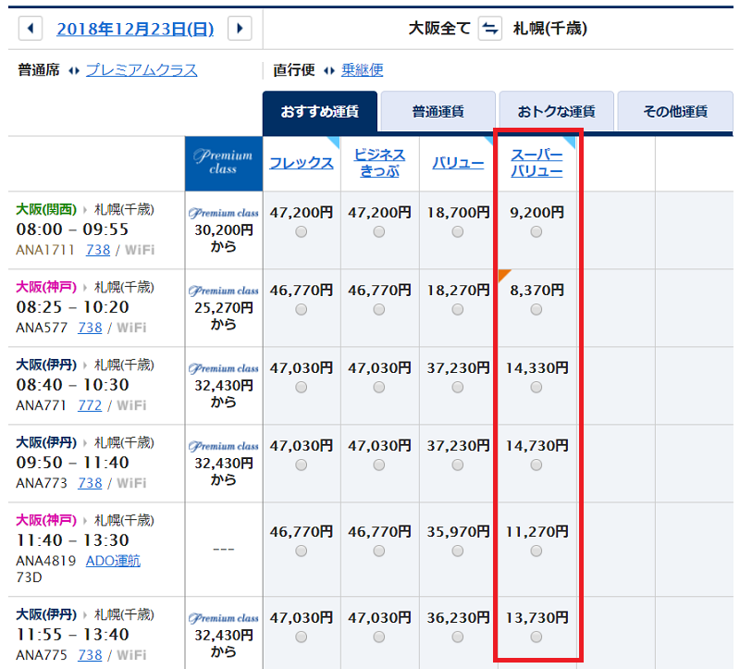Select 35,970円 fare for ANA4819
This screenshot has width=740, height=669.
coord(457,551)
